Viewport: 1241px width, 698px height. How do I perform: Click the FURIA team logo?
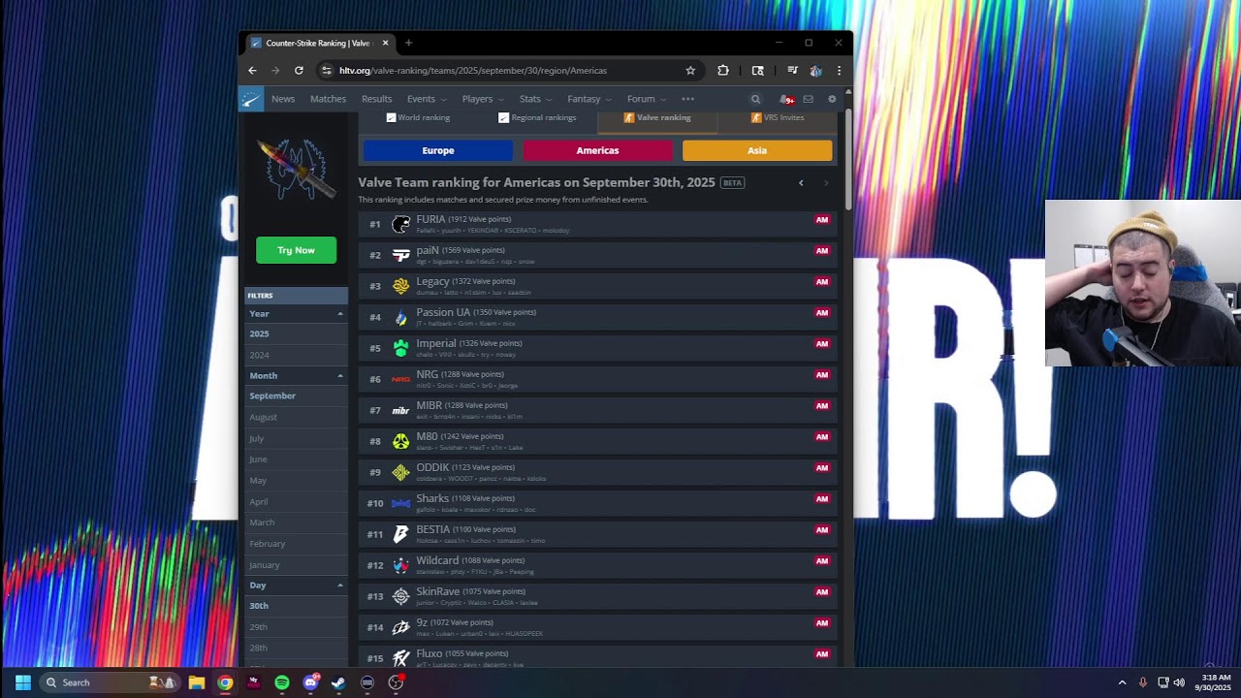401,224
